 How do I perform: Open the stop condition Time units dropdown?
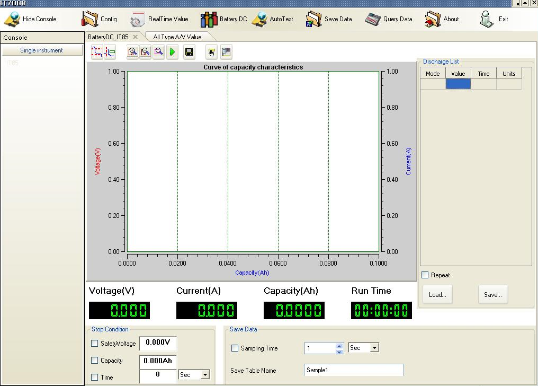205,375
